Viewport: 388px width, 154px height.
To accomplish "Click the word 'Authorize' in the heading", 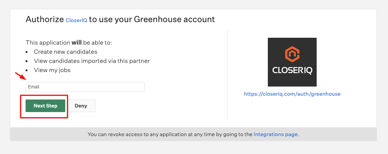I will pyautogui.click(x=45, y=19).
